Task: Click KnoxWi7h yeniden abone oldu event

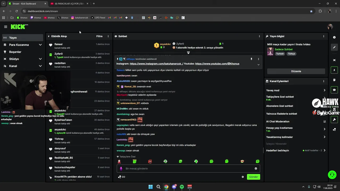Action: point(79,178)
